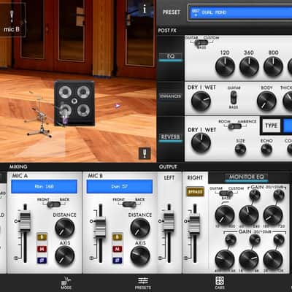
Task: Click the speaker cabinet in the room
Action: (74, 103)
